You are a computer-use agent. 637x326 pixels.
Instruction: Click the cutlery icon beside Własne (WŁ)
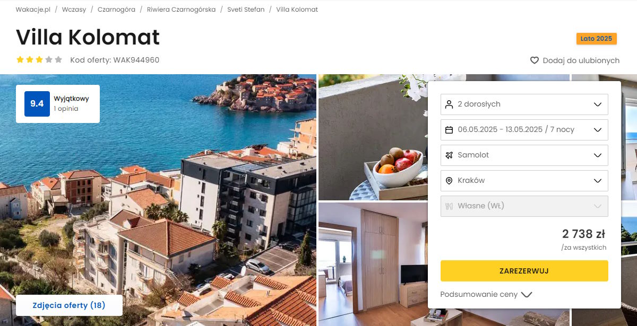[x=449, y=206]
